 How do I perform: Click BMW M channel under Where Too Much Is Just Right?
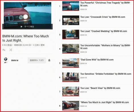(84, 106)
